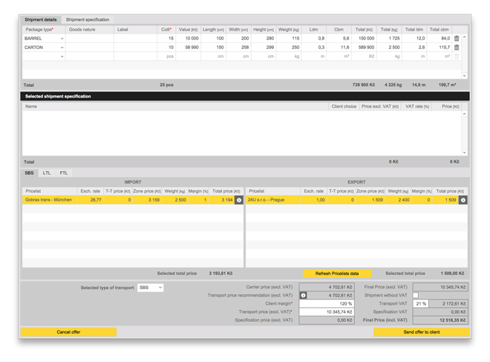Viewport: 490px width, 362px height.
Task: Open package type dropdown in empty row
Action: coord(62,56)
